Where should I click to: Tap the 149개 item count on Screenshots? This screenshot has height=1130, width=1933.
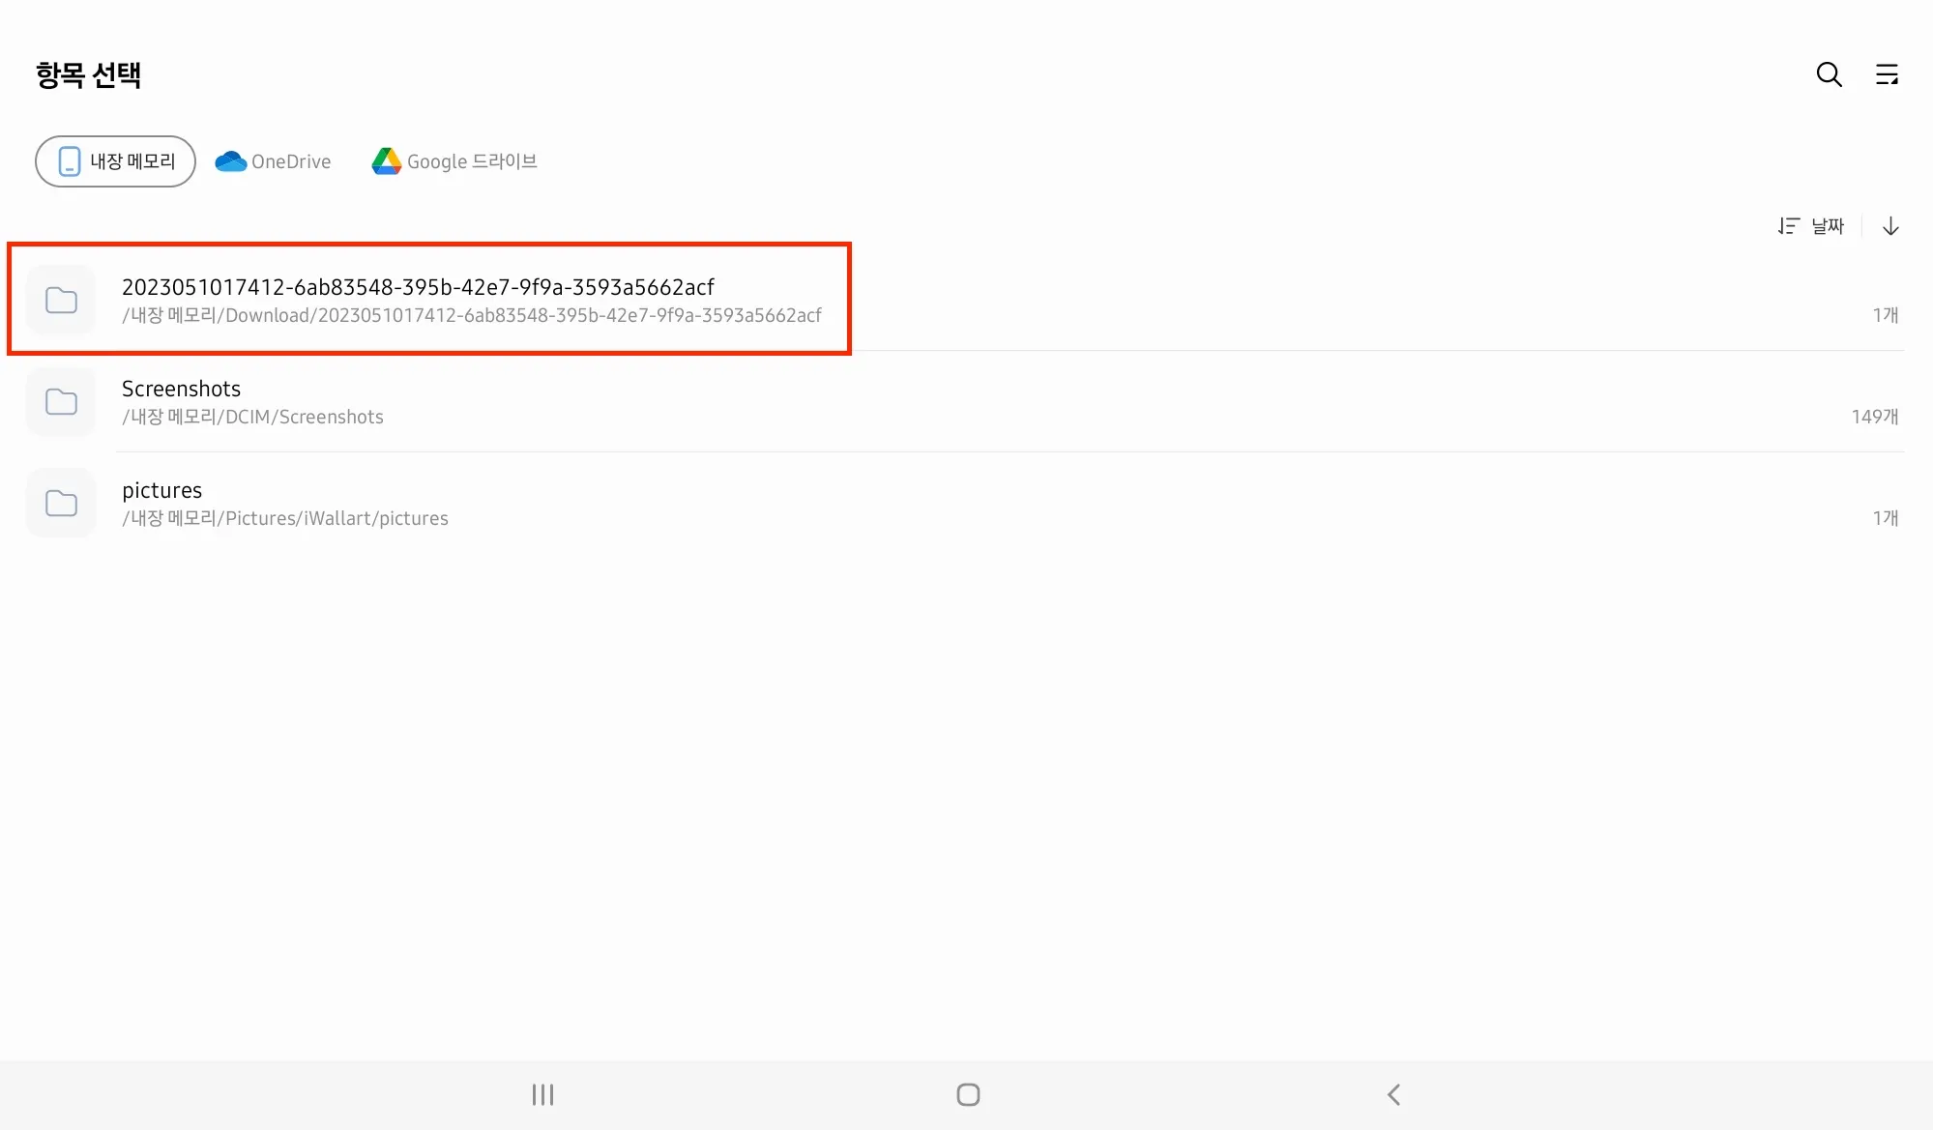click(x=1874, y=417)
